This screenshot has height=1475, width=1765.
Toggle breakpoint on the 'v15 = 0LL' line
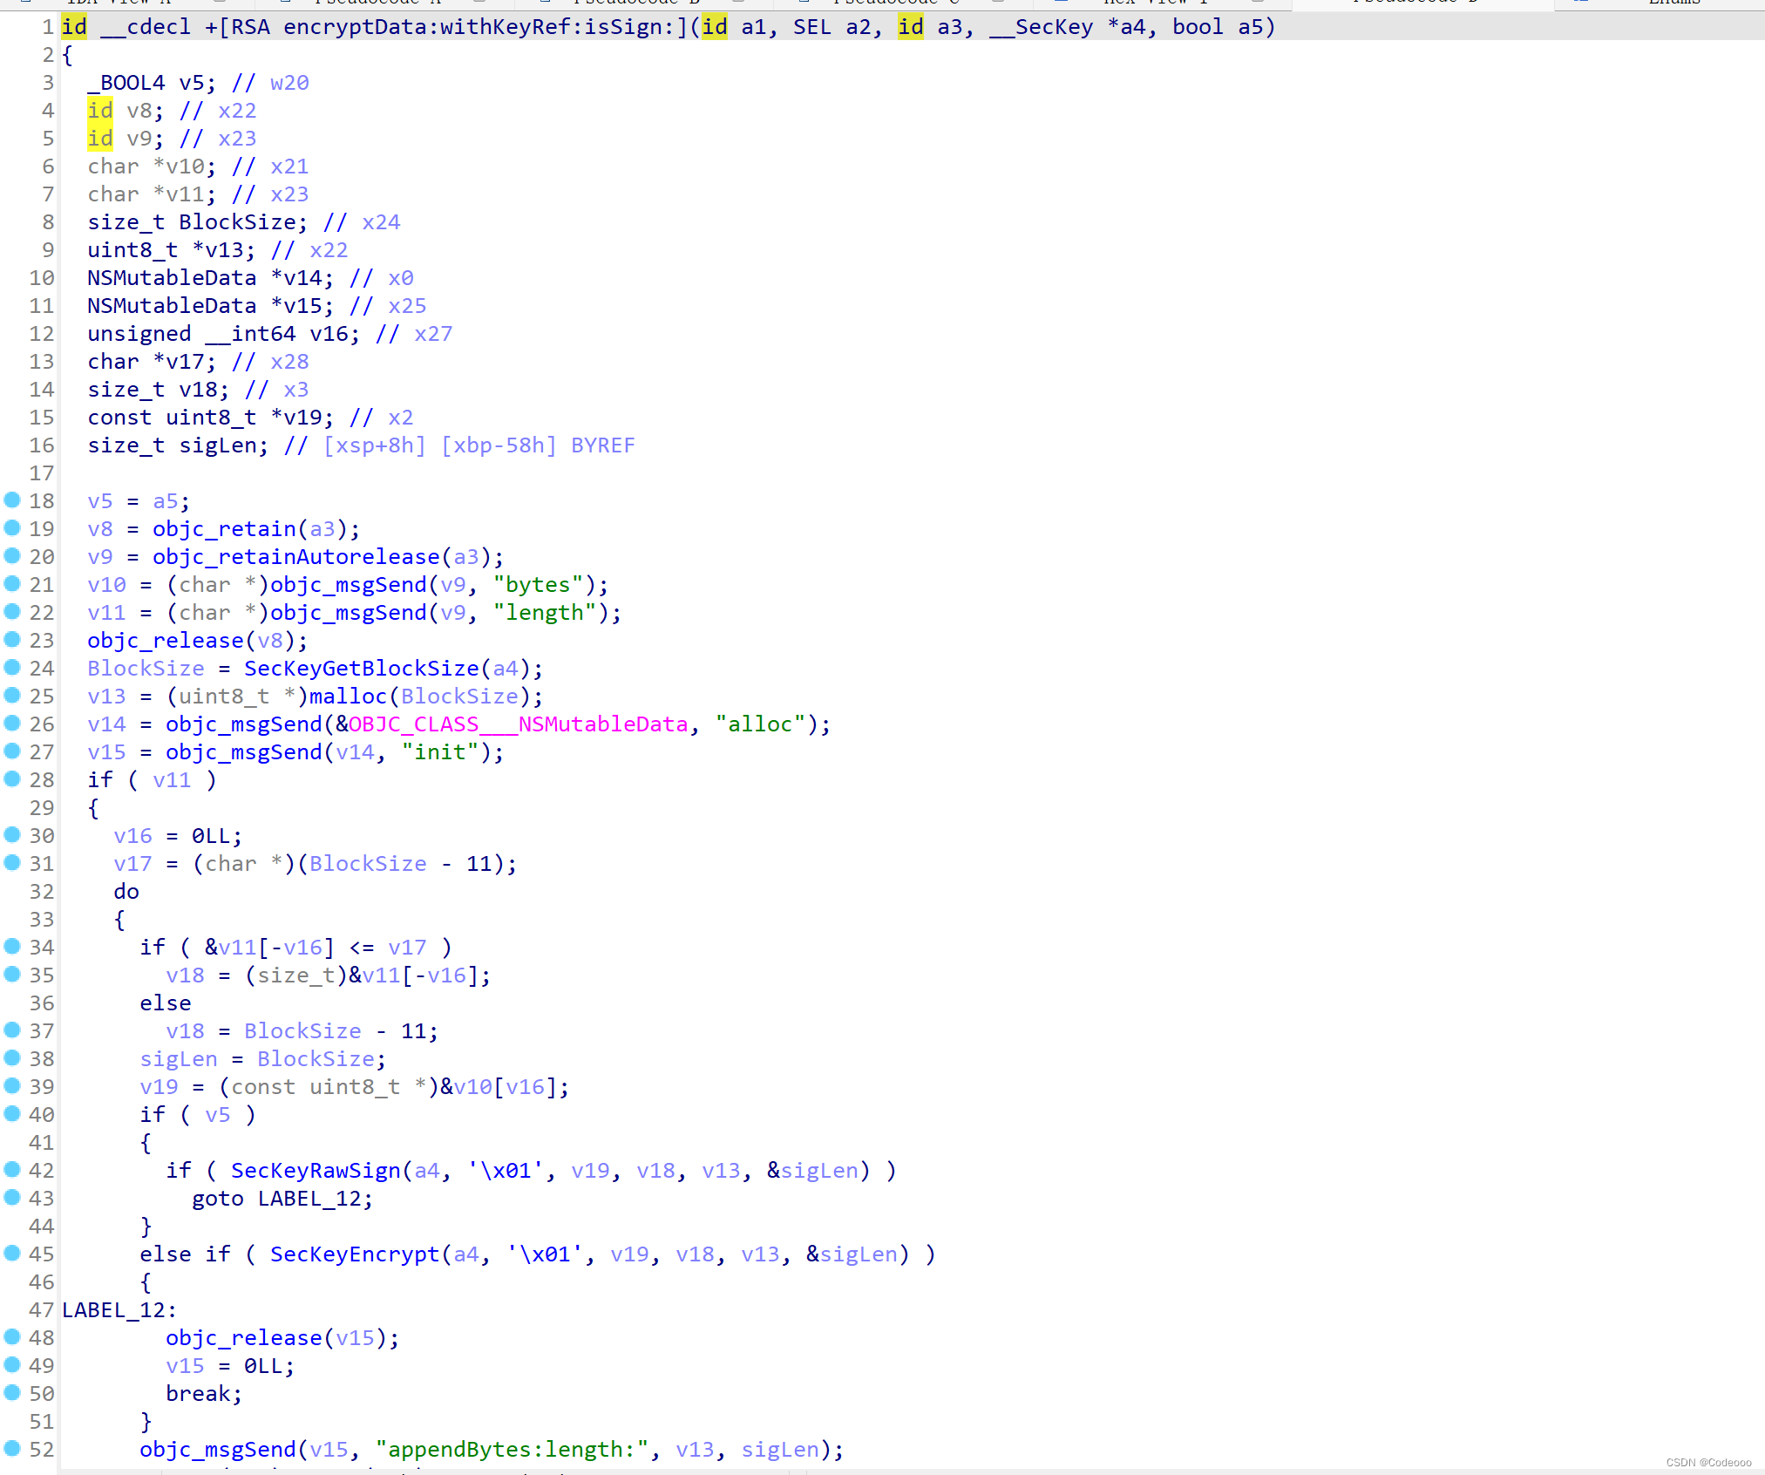(12, 1364)
